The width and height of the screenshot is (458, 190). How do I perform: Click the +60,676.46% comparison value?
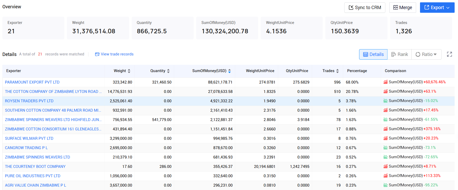click(x=434, y=82)
